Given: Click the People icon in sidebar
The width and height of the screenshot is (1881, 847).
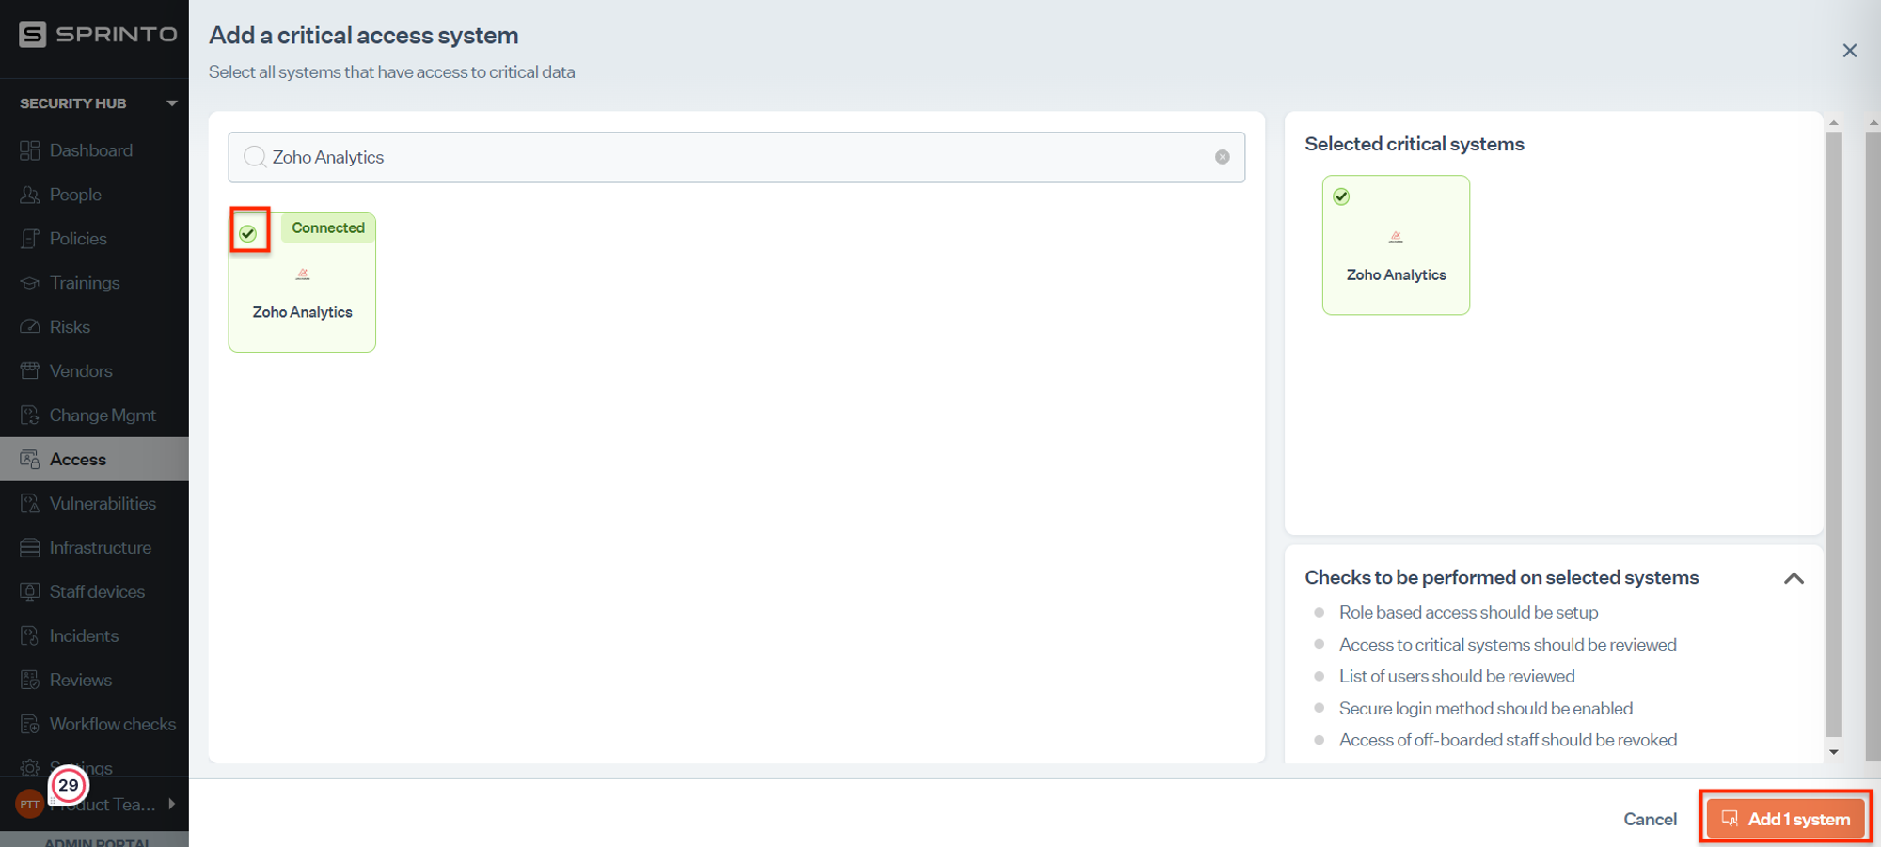Looking at the screenshot, I should [x=30, y=195].
